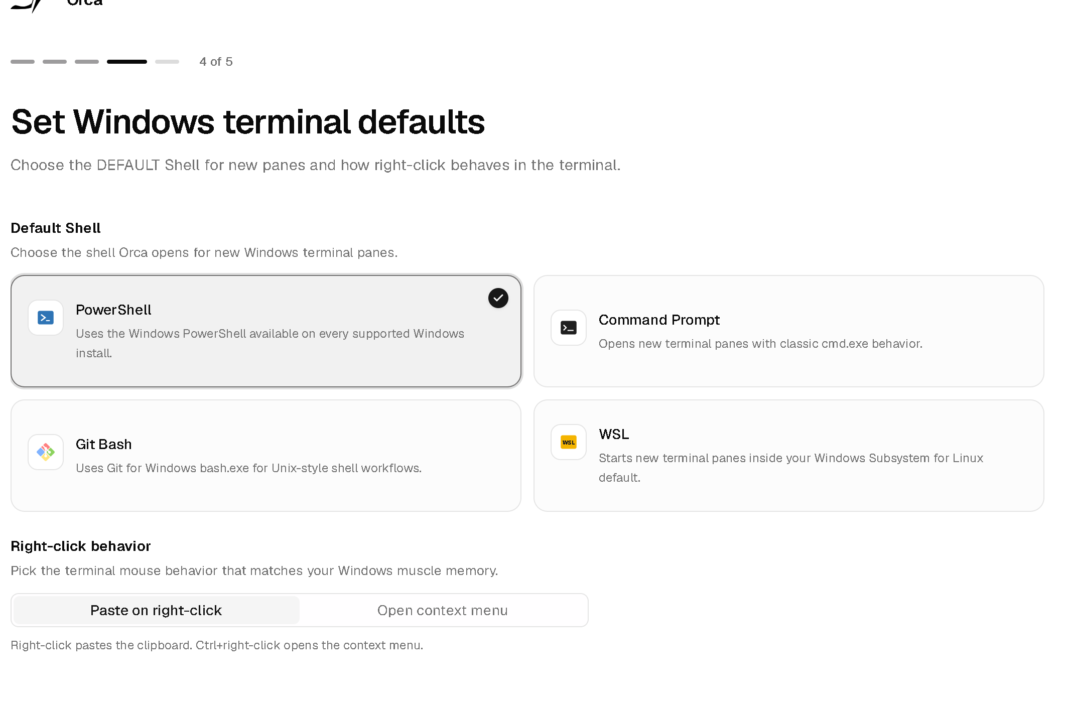Click the first step progress segment

click(x=23, y=62)
